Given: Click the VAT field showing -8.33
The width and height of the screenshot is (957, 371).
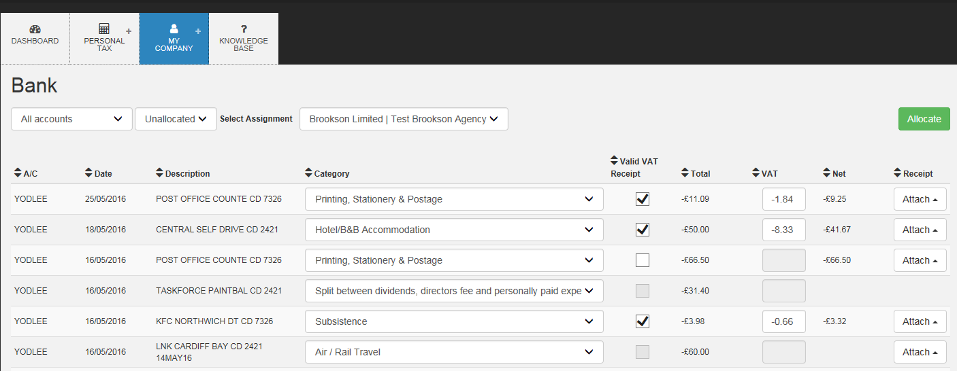Looking at the screenshot, I should (784, 230).
